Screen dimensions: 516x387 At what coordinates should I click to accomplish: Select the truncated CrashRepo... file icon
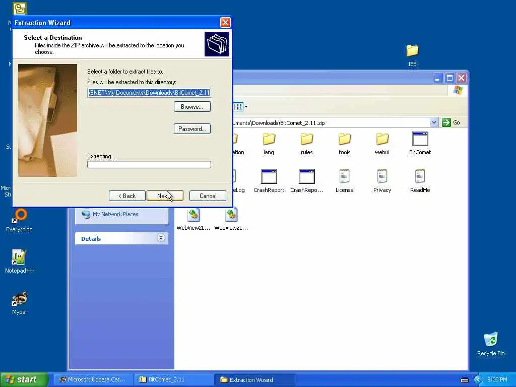(307, 181)
